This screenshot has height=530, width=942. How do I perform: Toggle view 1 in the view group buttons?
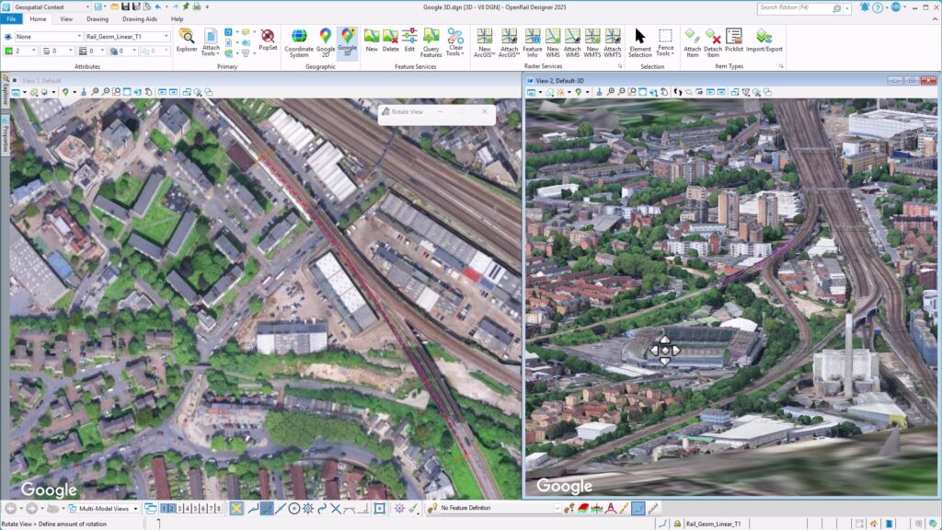pos(164,508)
